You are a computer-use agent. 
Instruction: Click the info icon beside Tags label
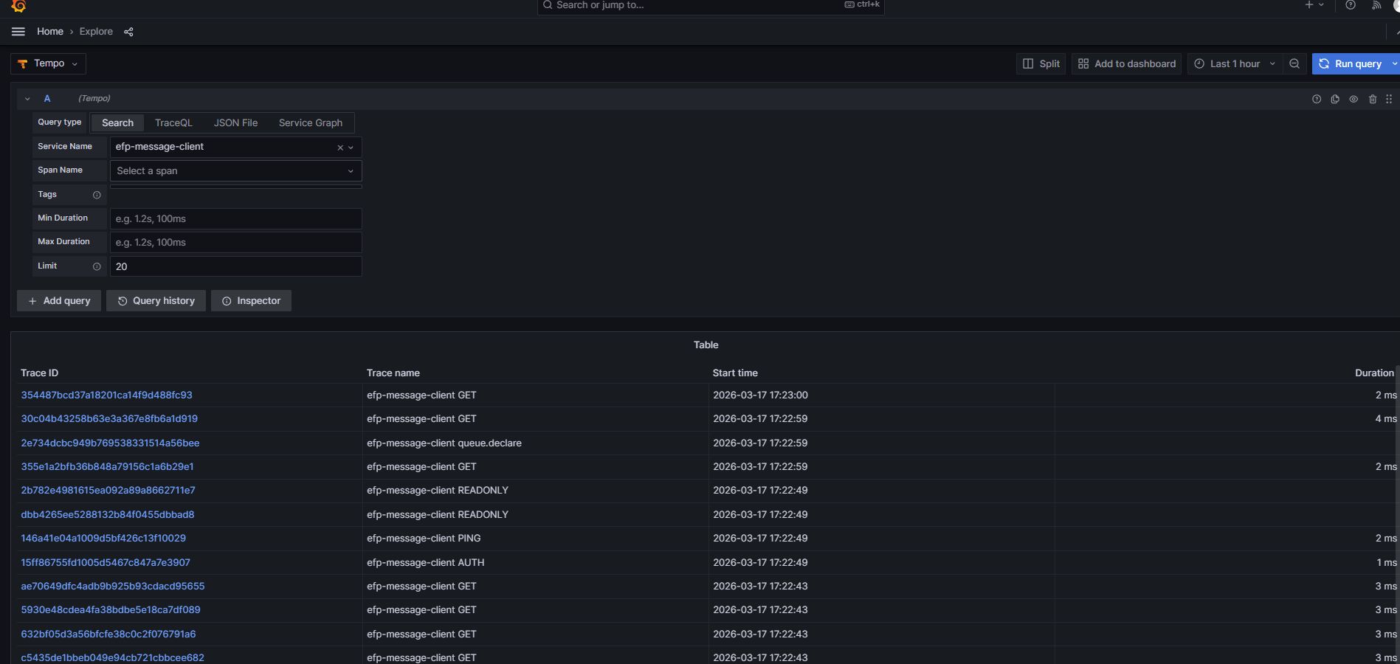pos(97,195)
